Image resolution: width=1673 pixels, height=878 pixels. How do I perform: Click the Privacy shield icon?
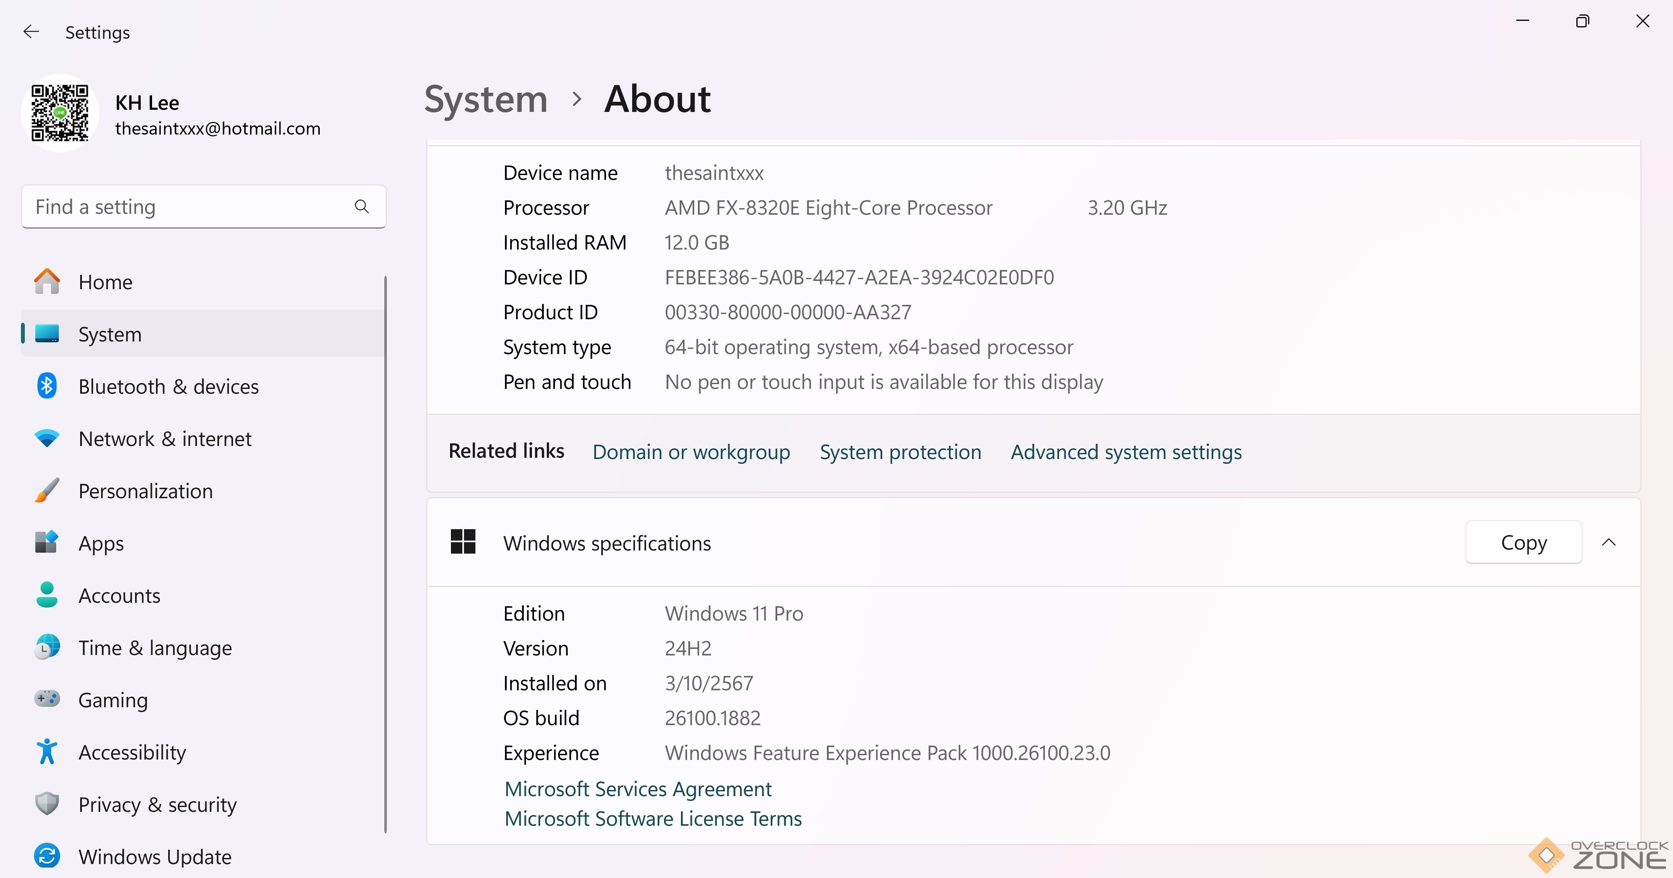47,804
